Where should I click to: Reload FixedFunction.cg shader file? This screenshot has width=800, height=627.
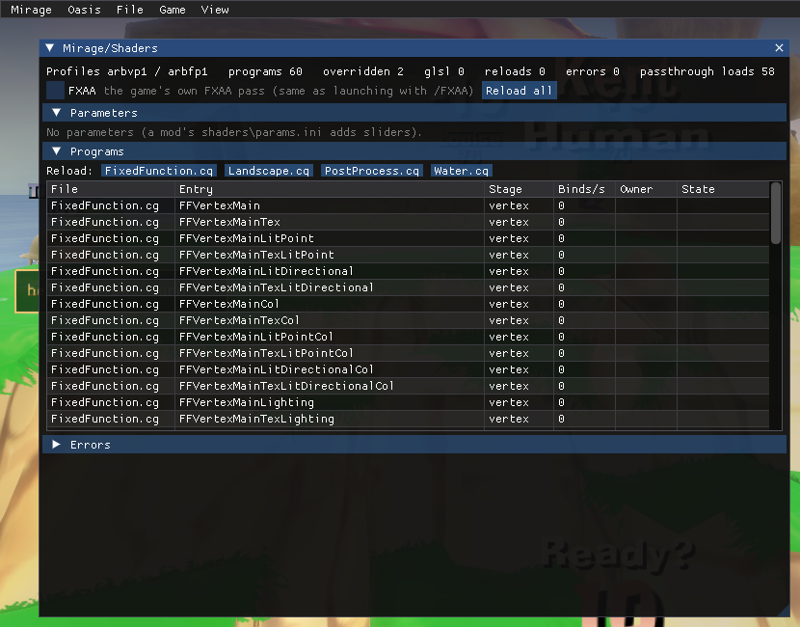[x=159, y=171]
